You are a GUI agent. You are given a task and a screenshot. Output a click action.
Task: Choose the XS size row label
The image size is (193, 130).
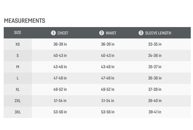(x=18, y=44)
